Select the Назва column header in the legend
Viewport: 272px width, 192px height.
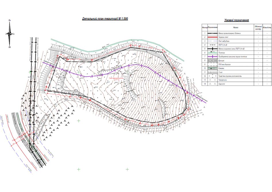point(236,28)
